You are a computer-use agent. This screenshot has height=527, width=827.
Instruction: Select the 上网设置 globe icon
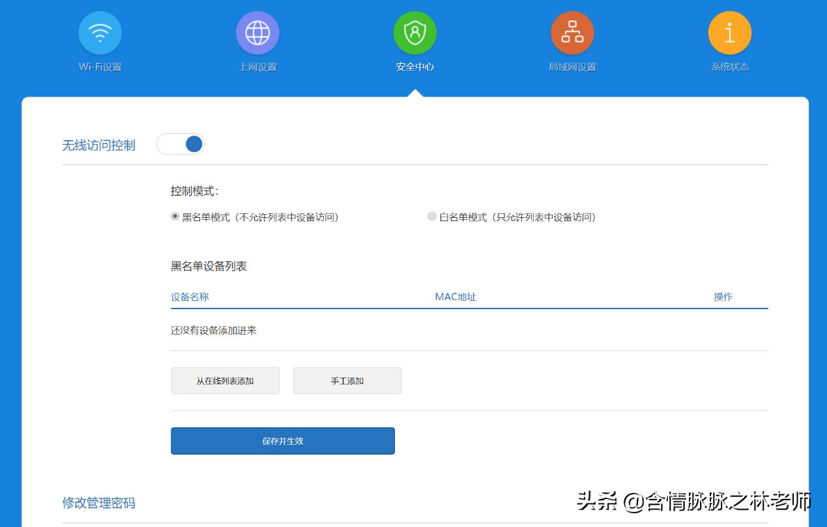click(257, 31)
